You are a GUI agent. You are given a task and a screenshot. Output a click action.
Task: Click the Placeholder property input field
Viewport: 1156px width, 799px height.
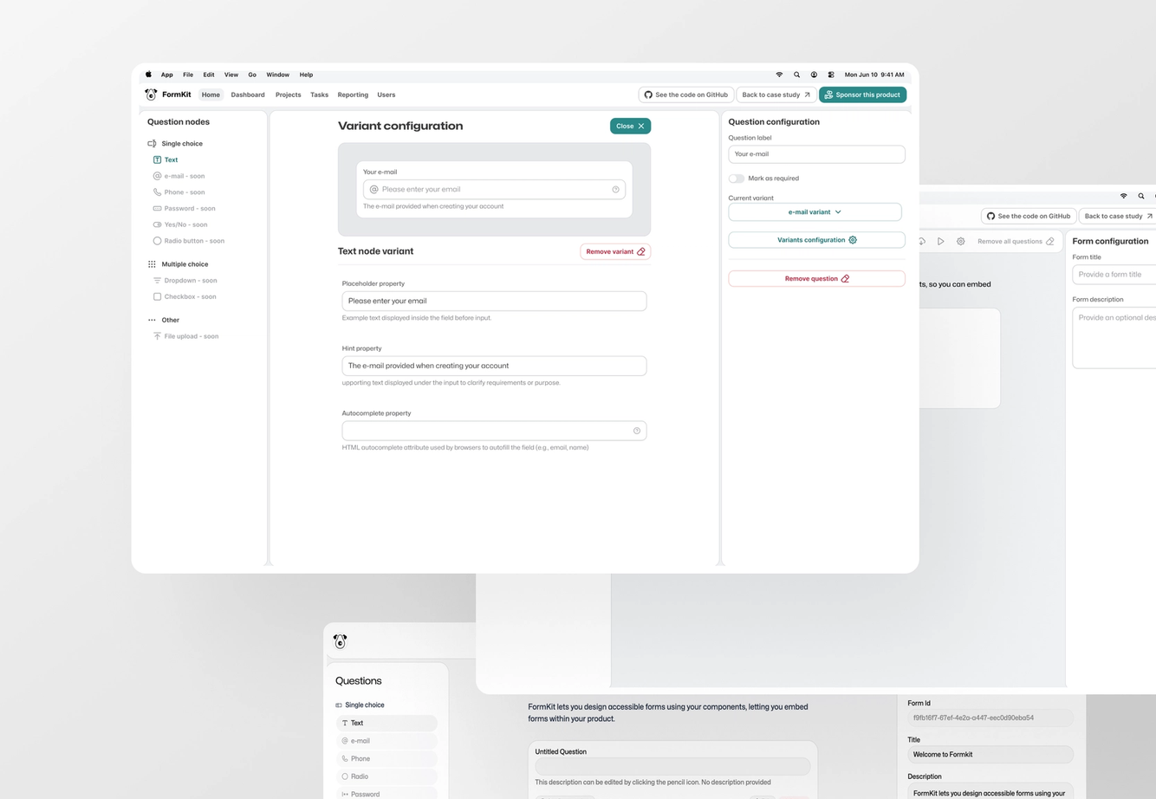tap(494, 301)
